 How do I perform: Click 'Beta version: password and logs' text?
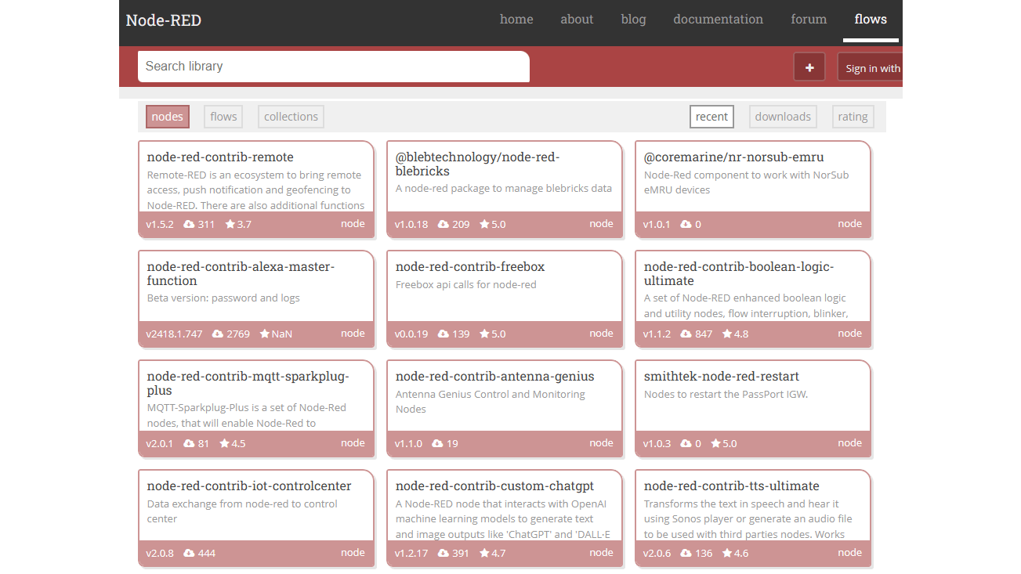(x=223, y=298)
